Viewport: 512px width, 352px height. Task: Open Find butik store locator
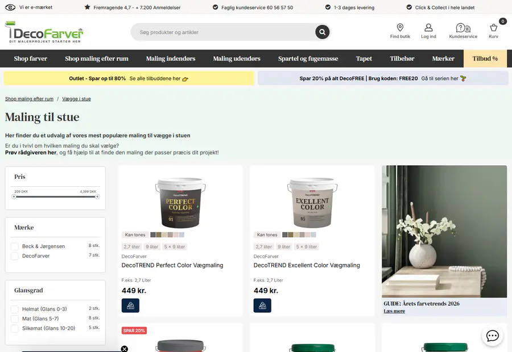(400, 31)
